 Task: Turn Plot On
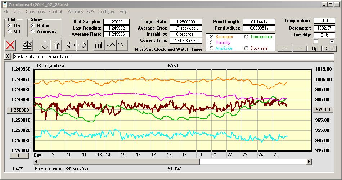10,26
